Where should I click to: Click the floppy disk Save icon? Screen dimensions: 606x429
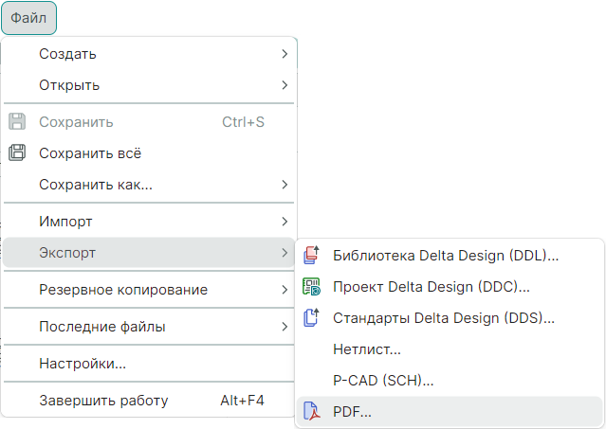(16, 122)
